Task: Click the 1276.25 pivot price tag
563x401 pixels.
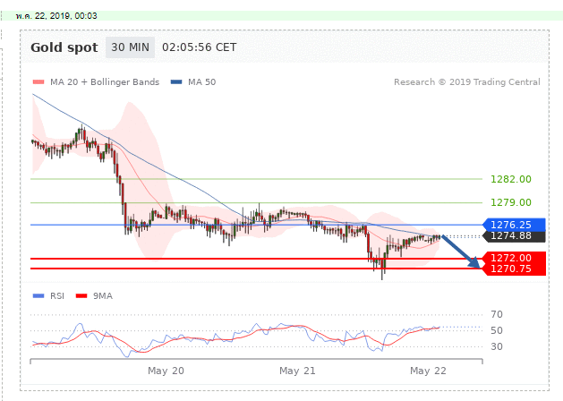Action: point(514,225)
